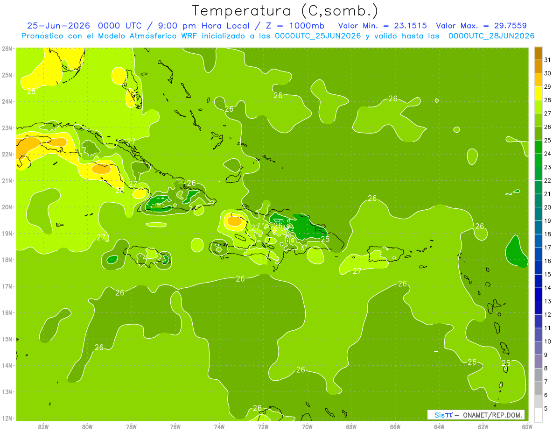Click the 'Temperatura (C,somb.)' map title

(x=285, y=10)
